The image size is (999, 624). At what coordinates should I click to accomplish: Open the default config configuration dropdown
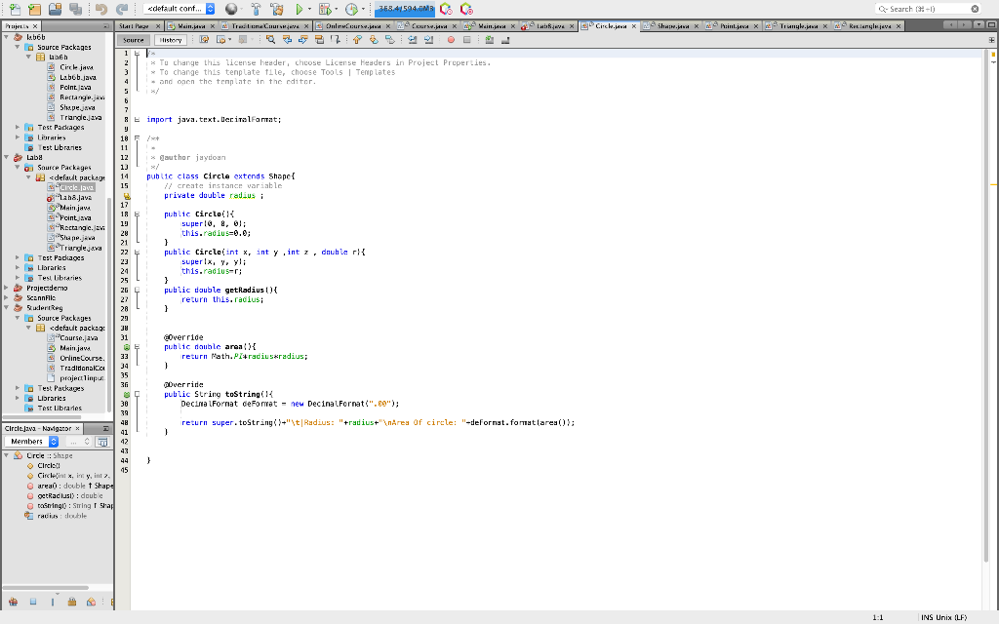(x=209, y=8)
